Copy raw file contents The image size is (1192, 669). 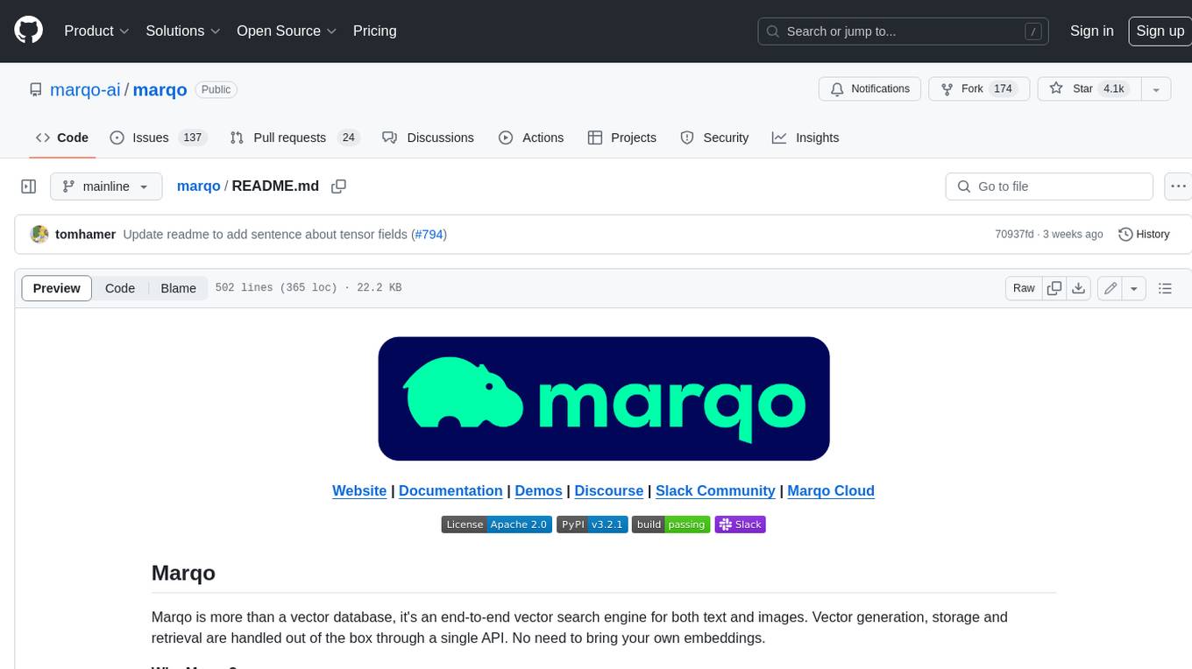click(1054, 288)
